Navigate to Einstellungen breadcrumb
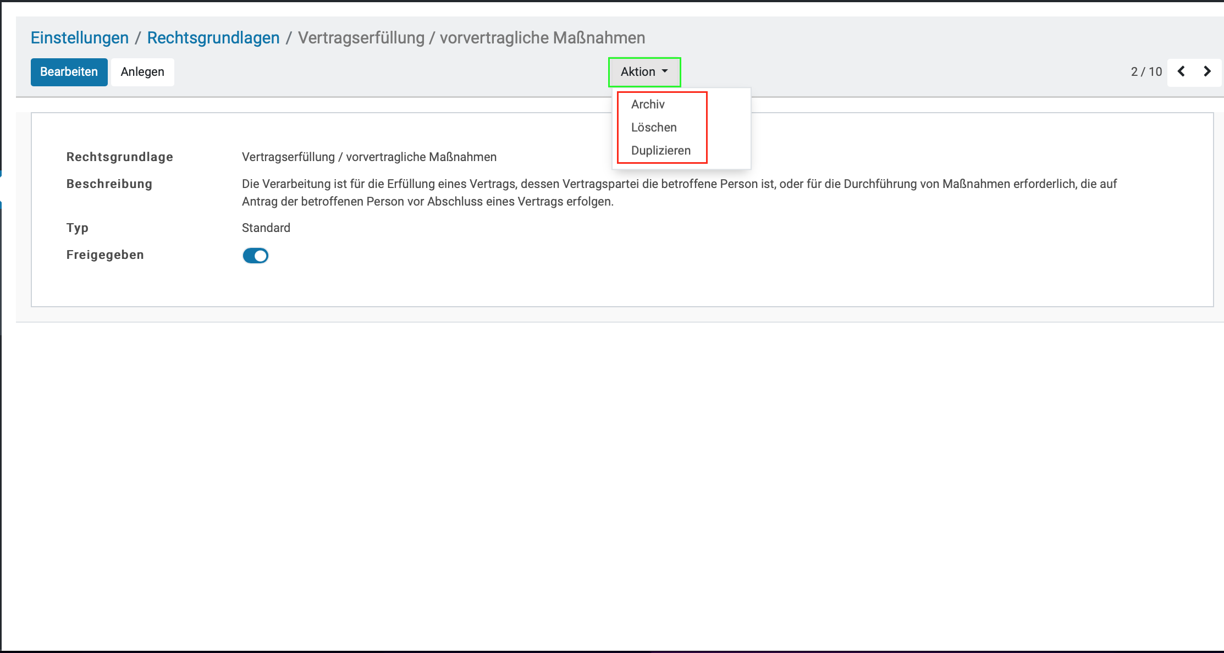 (x=80, y=38)
